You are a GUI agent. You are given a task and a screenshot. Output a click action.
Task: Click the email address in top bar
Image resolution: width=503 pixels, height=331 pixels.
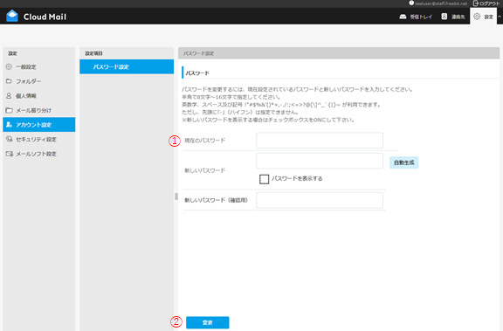tap(441, 3)
